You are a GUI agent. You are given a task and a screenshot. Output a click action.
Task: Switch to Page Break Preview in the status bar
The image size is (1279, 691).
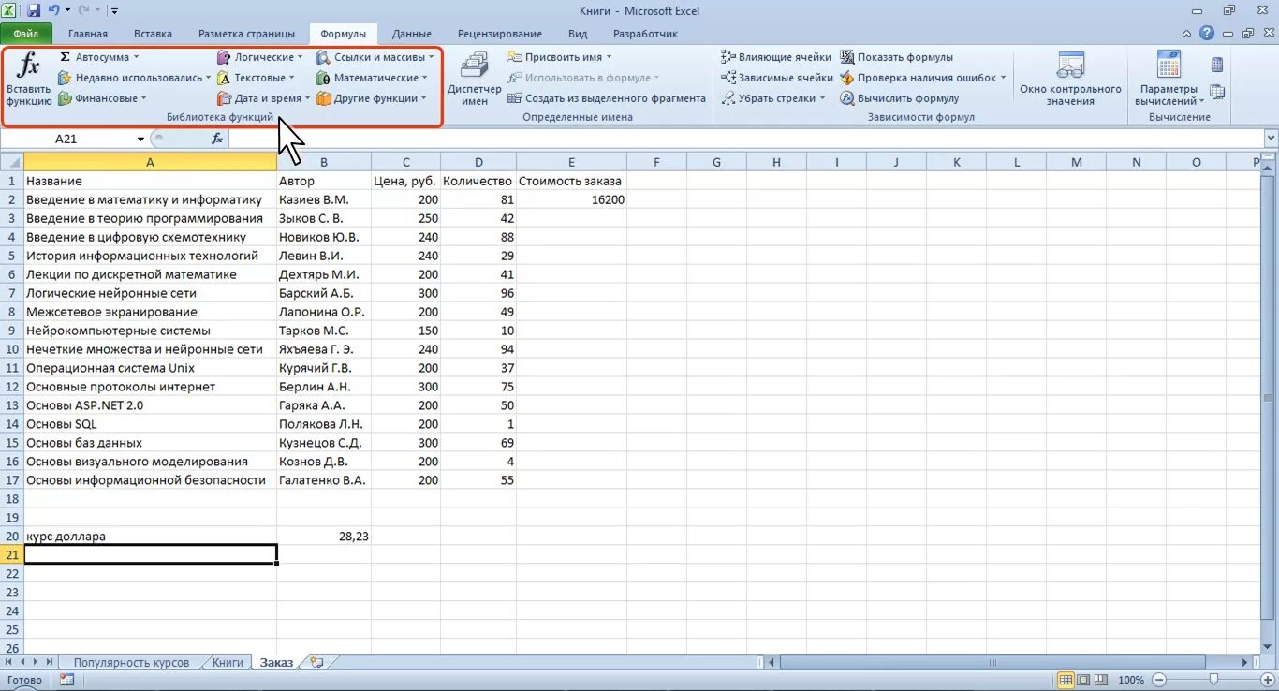click(x=1101, y=680)
